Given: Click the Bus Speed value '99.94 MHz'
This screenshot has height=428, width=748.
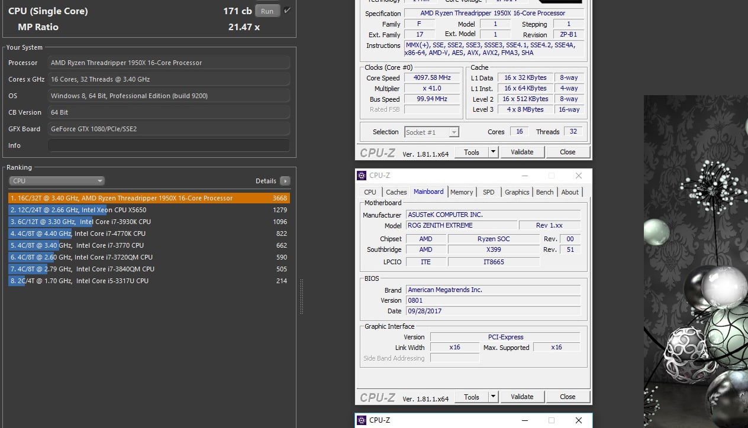Looking at the screenshot, I should (x=432, y=99).
